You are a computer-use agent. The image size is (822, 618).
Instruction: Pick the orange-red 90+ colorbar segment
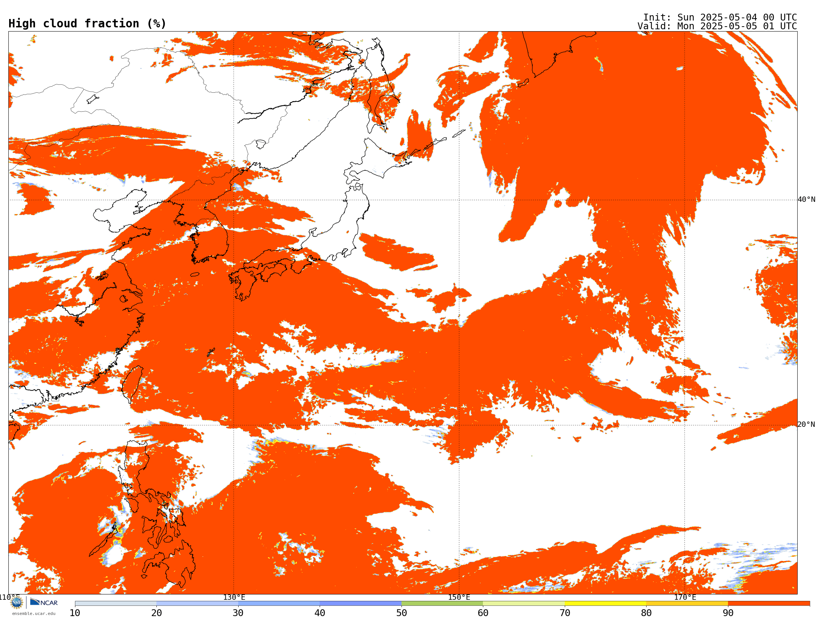769,604
